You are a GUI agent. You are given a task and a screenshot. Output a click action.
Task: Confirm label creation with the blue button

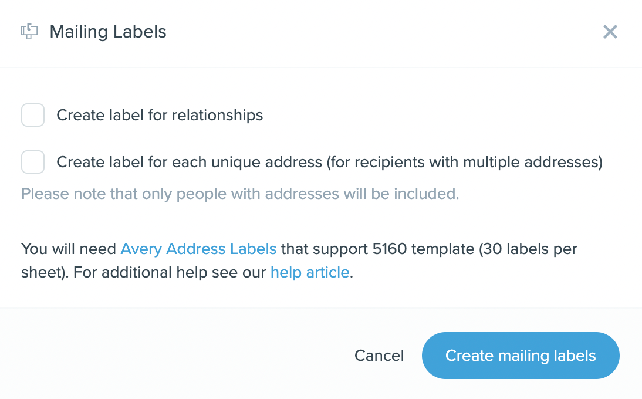pyautogui.click(x=521, y=356)
